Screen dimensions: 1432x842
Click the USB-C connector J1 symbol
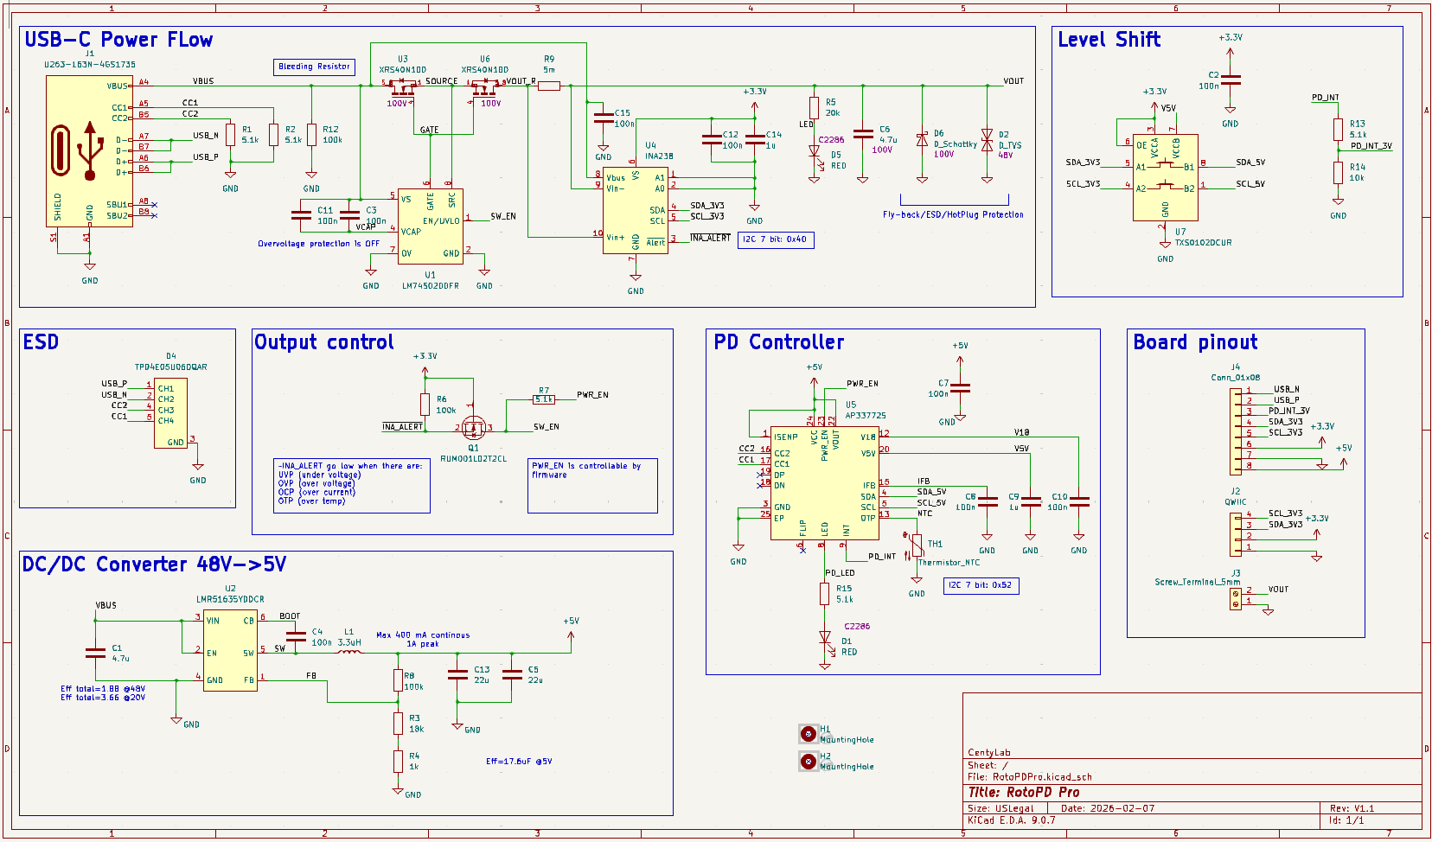point(89,151)
